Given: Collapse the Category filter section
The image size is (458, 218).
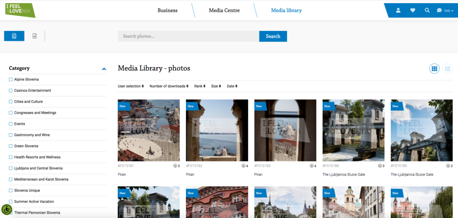Looking at the screenshot, I should (104, 69).
